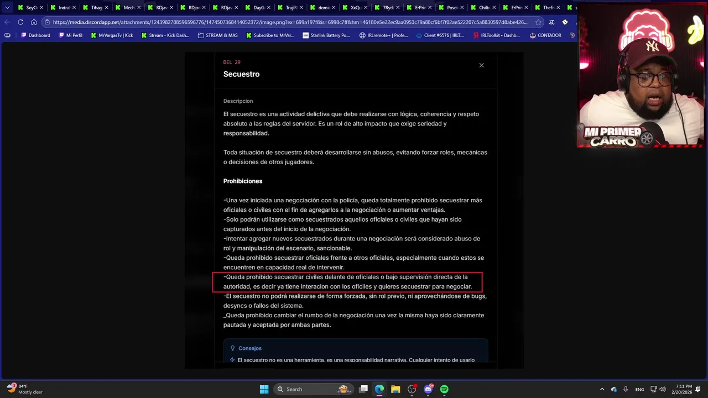Click the Consejos lightbulb heading
This screenshot has width=708, height=398.
point(246,348)
